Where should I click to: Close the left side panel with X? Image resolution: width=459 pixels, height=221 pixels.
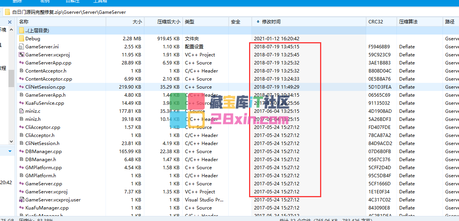[10, 22]
